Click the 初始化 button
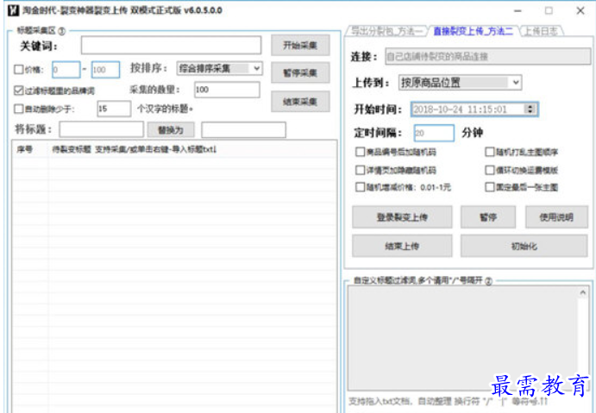 (524, 246)
